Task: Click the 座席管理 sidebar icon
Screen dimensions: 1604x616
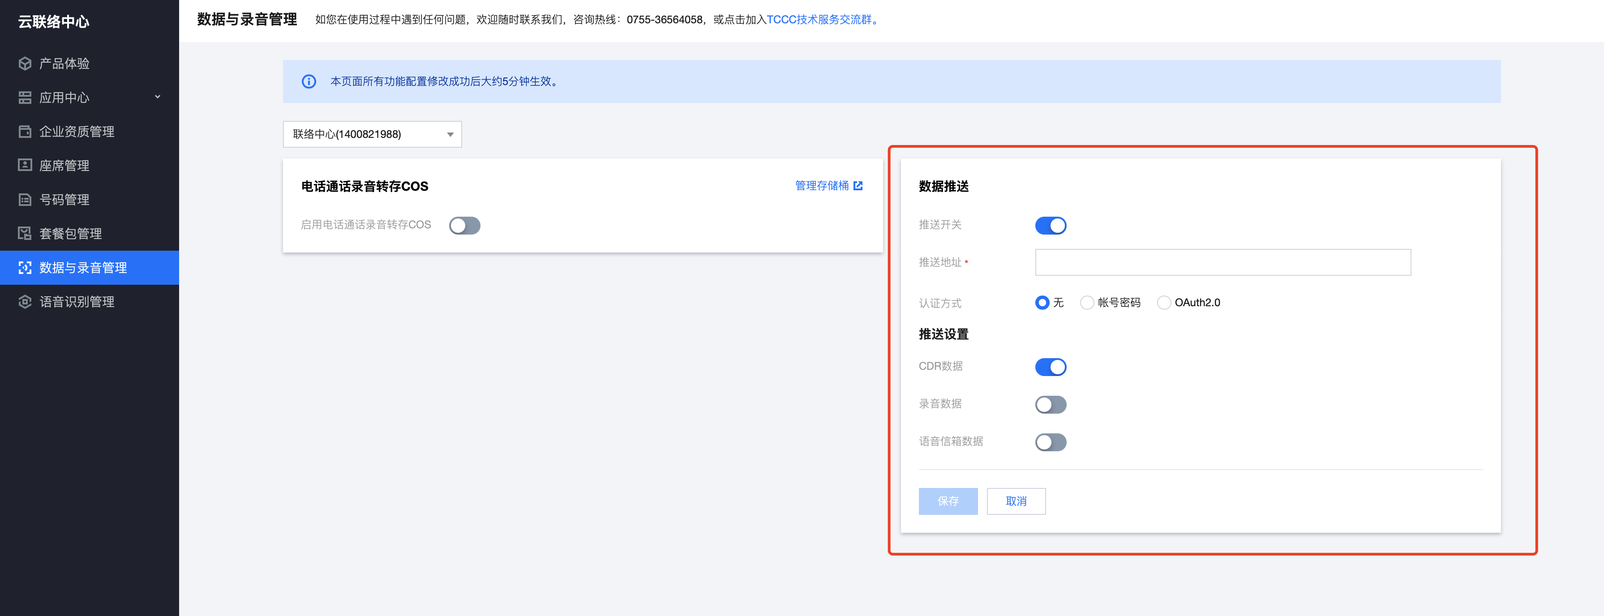Action: 25,166
